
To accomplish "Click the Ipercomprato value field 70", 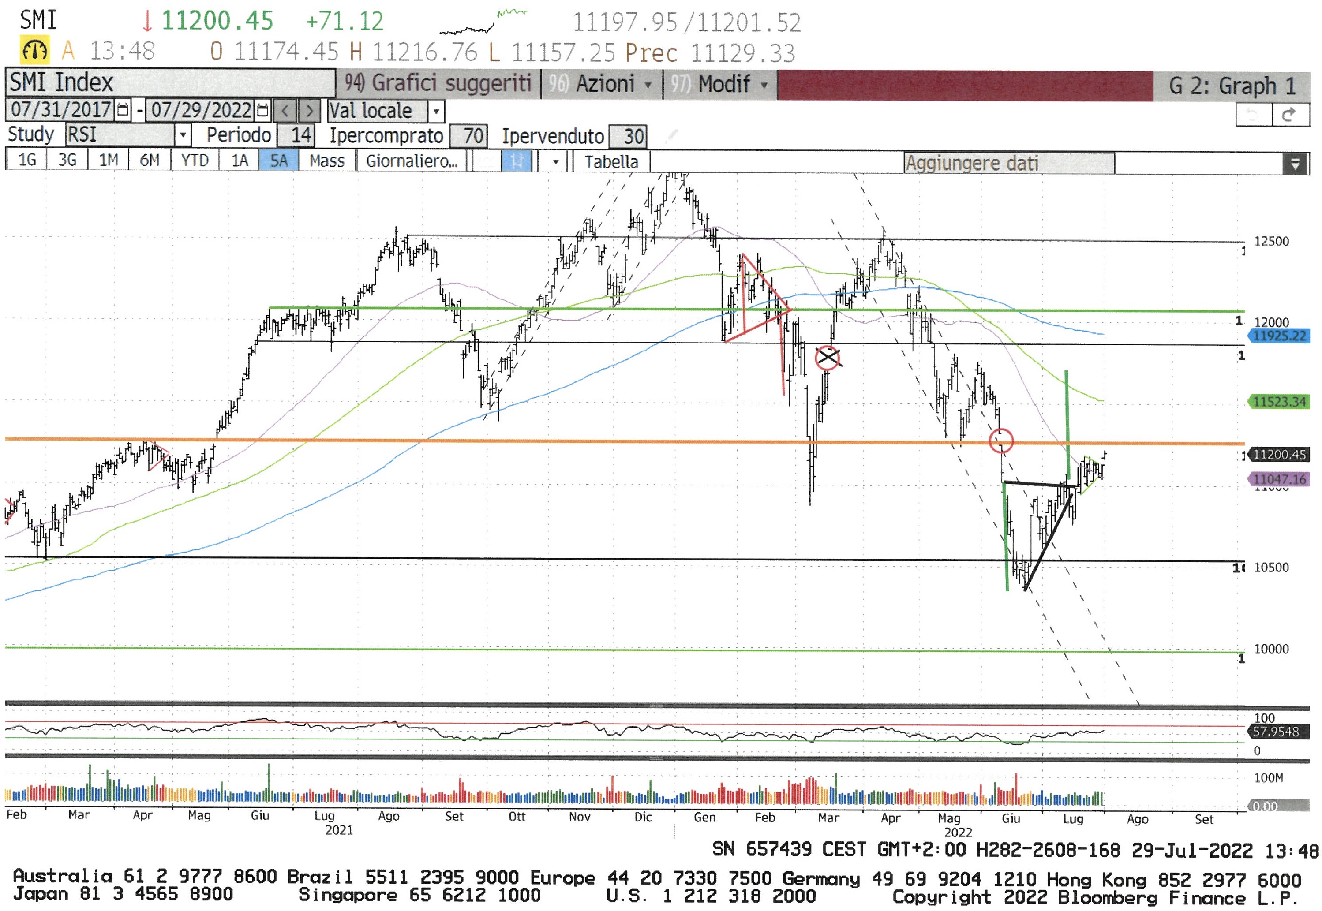I will pos(468,136).
